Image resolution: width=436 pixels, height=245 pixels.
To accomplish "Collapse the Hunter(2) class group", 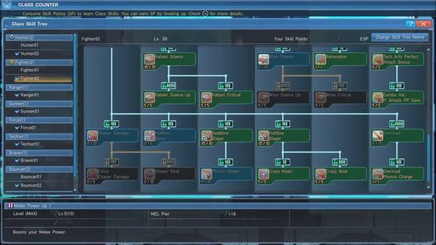I will tap(40, 37).
